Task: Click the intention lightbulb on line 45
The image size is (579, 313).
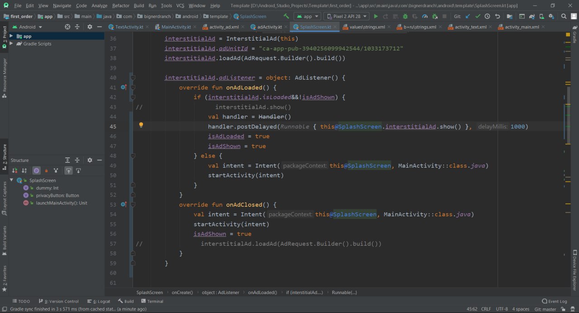Action: [141, 125]
